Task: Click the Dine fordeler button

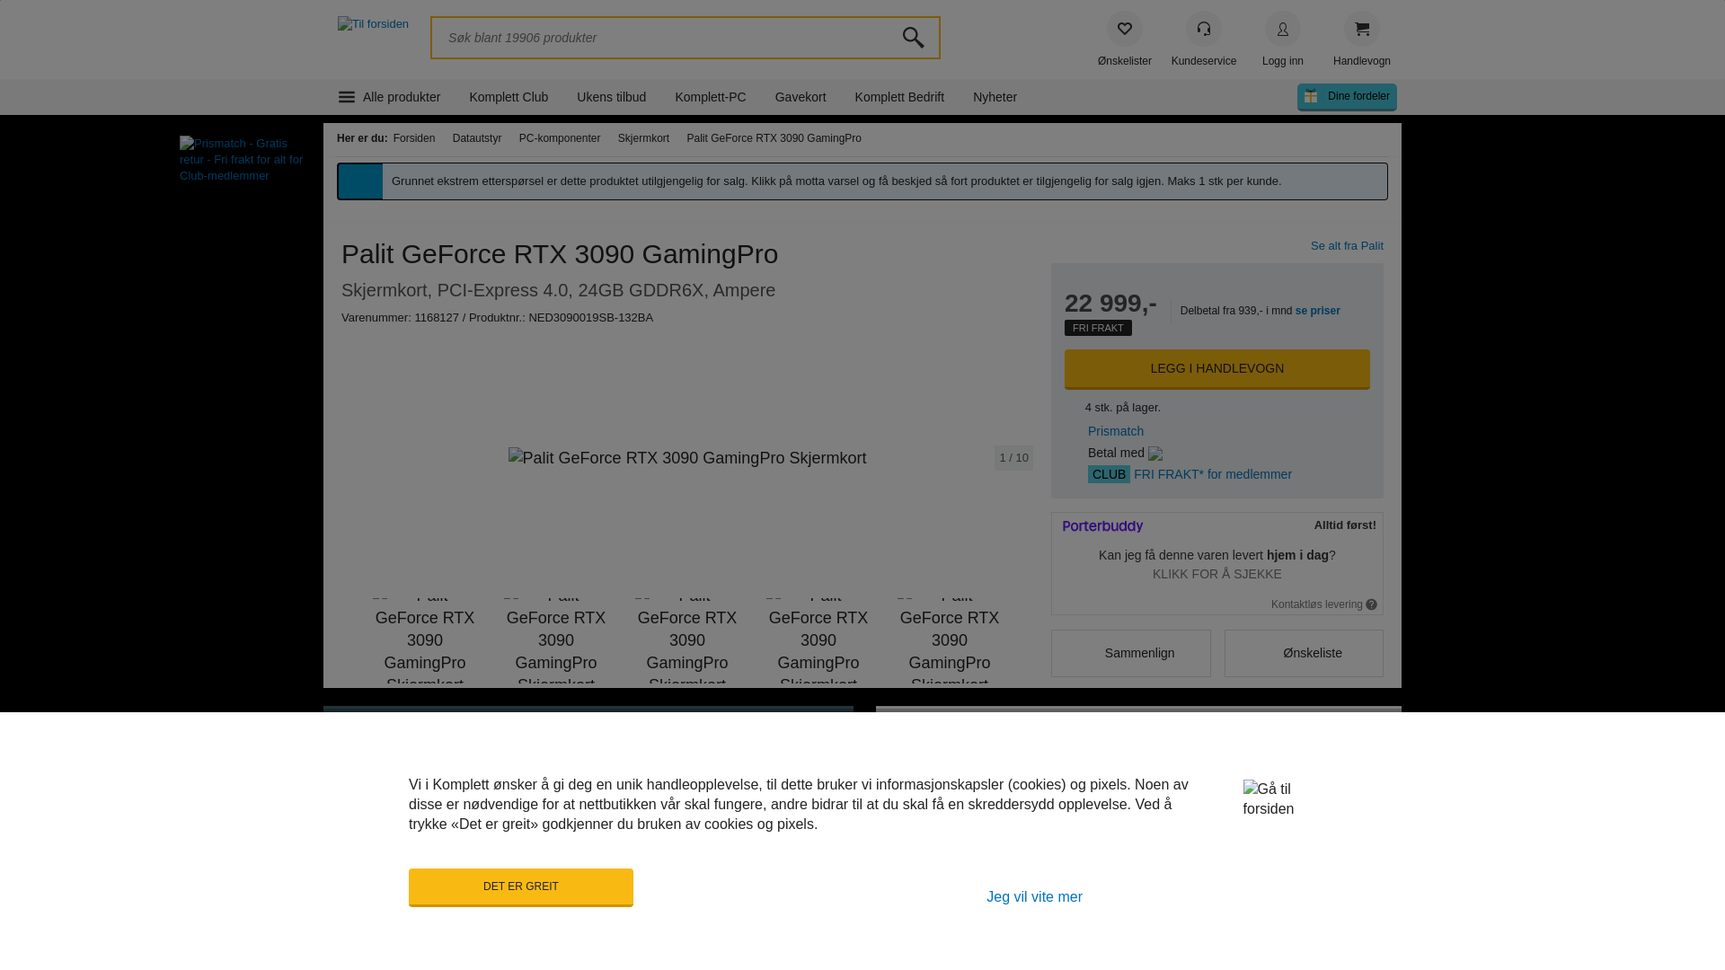Action: (x=1347, y=97)
